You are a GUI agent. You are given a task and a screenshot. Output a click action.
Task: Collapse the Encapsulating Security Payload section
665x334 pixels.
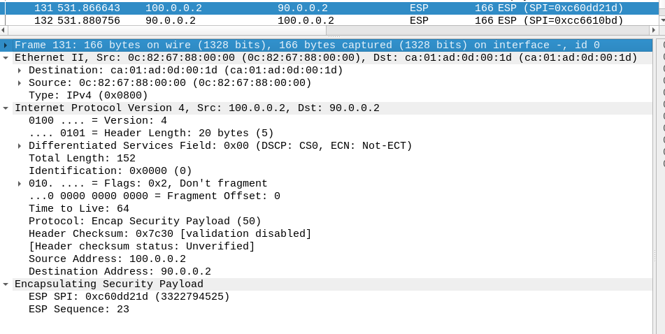[x=6, y=284]
